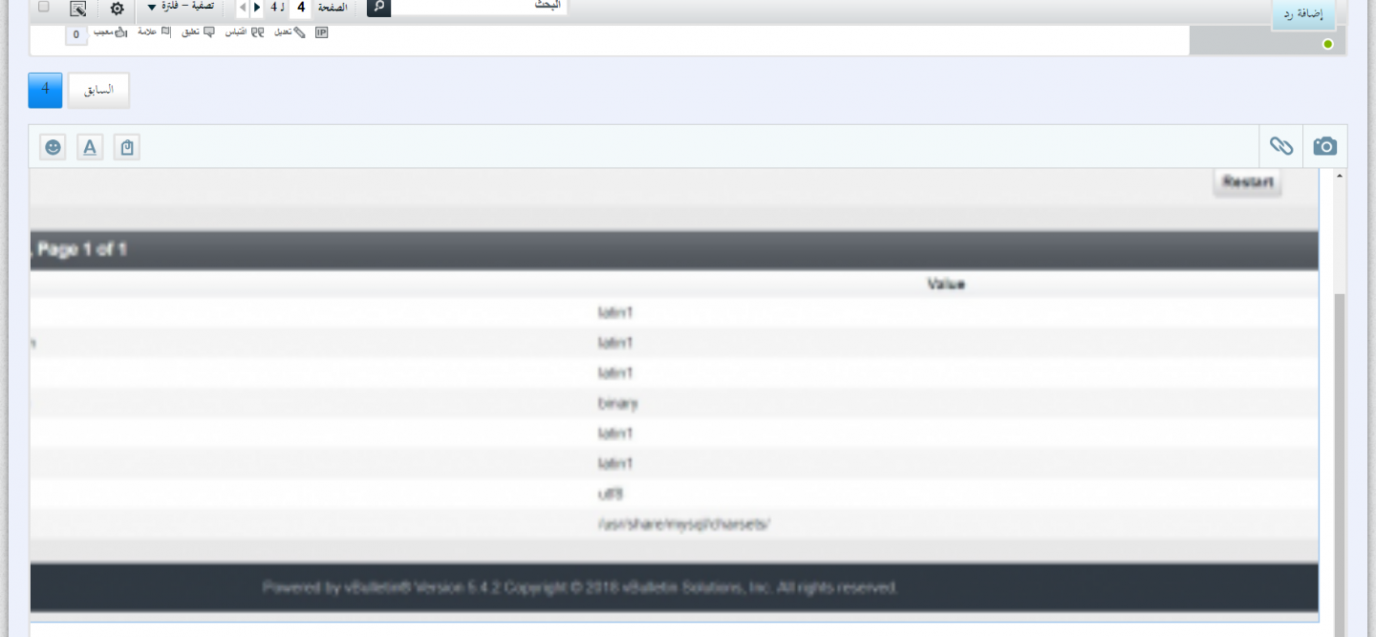The image size is (1376, 637).
Task: Click the Powered by vBulletin footer text
Action: pos(580,587)
